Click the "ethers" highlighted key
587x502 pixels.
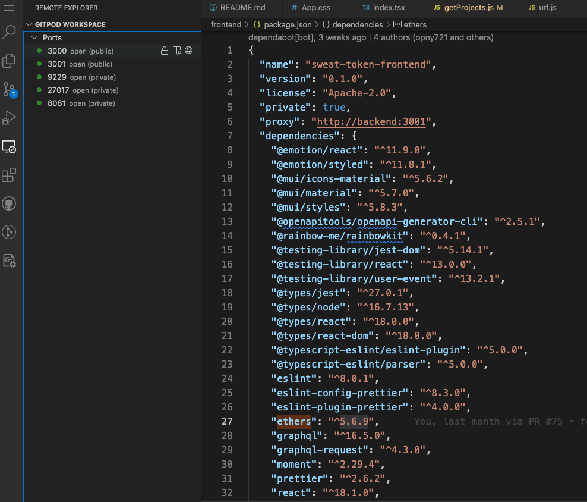[294, 421]
